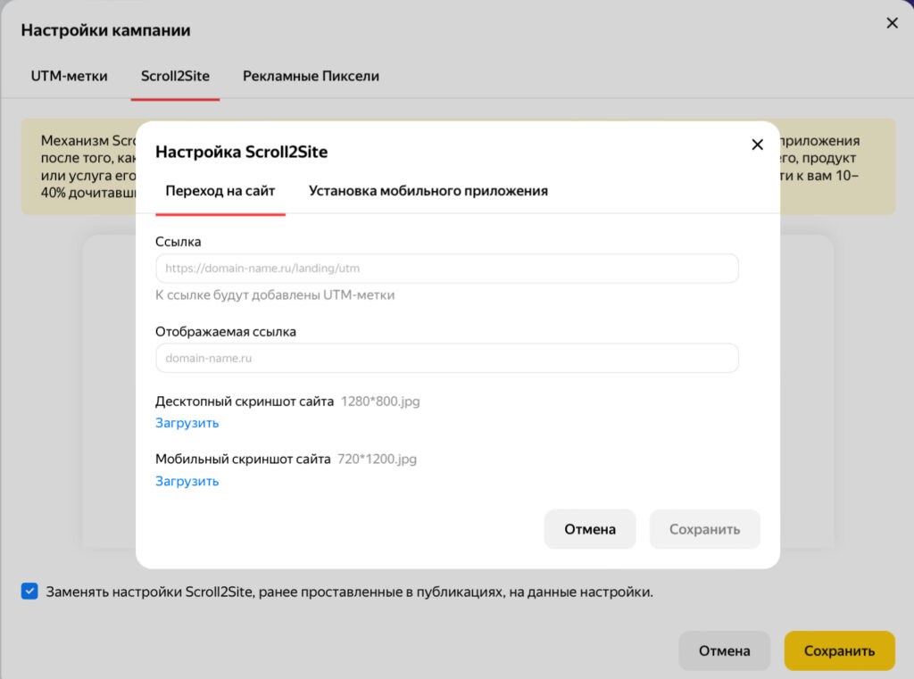Click Загрузить under Десктопный скриншот сайта
Screen dimensions: 914x679
coord(187,423)
